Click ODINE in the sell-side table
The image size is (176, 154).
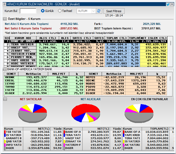click(x=91, y=81)
